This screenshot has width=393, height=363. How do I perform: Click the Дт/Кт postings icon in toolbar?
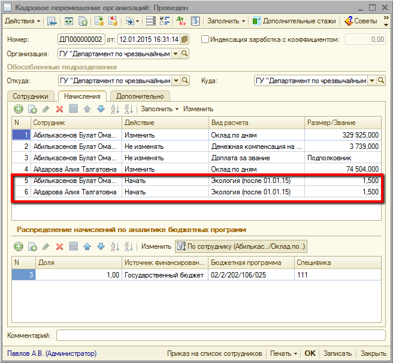click(x=182, y=21)
